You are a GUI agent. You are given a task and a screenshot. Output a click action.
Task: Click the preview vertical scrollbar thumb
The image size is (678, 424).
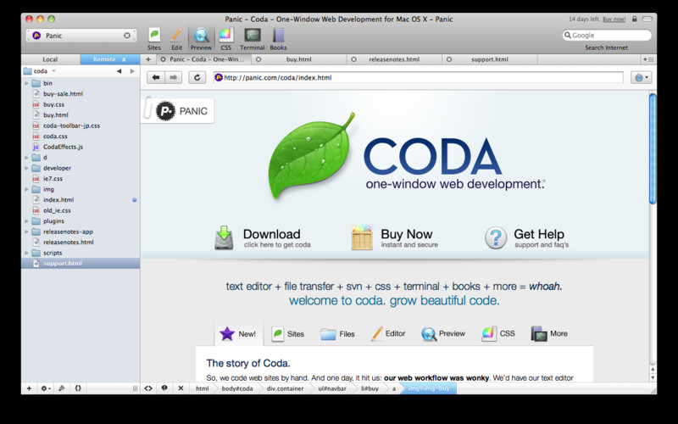pos(653,148)
